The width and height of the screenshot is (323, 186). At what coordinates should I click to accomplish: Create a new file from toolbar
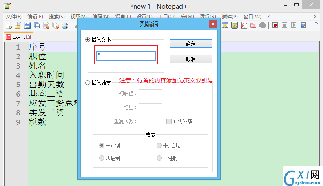(x=9, y=25)
